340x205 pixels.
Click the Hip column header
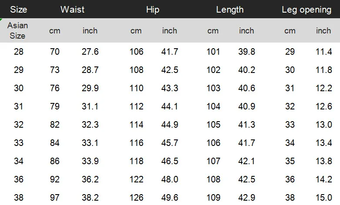point(153,10)
